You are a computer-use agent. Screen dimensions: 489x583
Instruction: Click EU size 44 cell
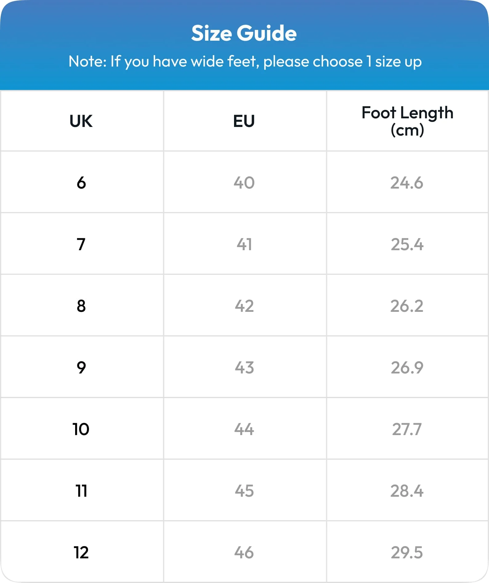[244, 429]
